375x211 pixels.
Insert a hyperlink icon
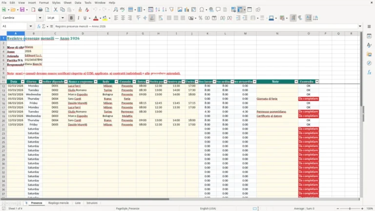click(211, 10)
